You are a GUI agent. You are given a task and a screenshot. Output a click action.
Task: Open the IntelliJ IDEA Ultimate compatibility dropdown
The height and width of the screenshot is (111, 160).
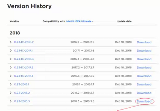(x=80, y=21)
